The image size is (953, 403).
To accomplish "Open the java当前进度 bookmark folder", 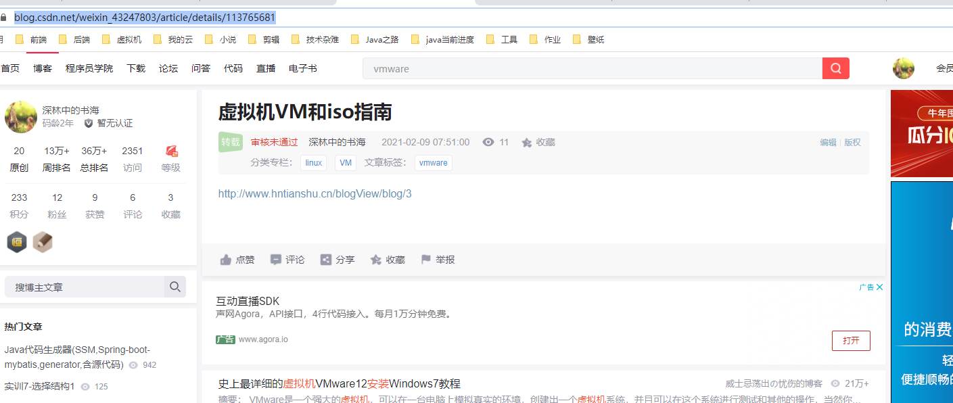I will [x=442, y=40].
